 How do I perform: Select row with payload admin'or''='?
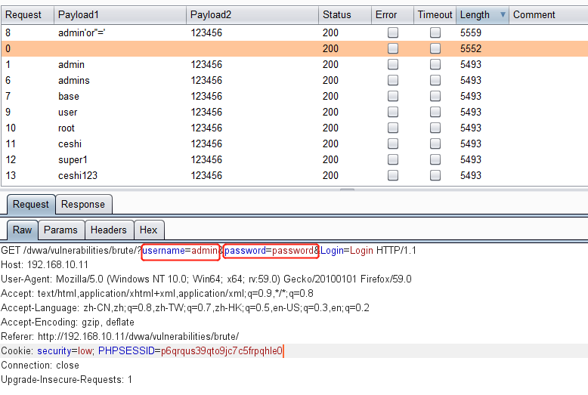[294, 32]
